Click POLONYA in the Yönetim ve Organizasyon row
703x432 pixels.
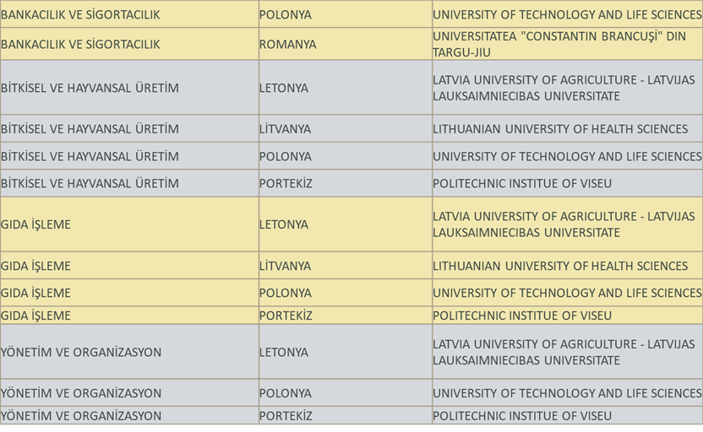pyautogui.click(x=286, y=393)
